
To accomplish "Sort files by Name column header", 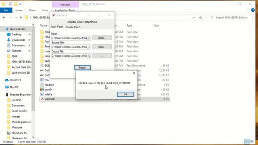I will pyautogui.click(x=44, y=25).
